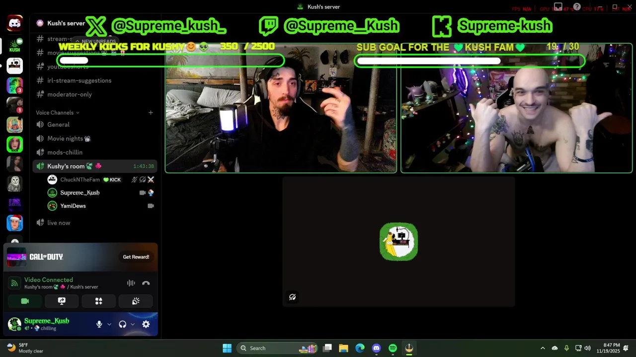Screen dimensions: 636x357
Task: Open File Explorer from taskbar
Action: tap(343, 348)
